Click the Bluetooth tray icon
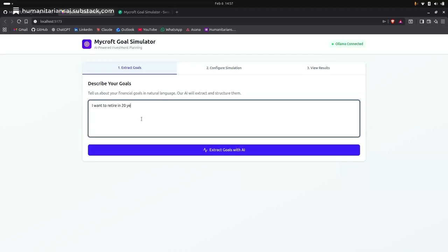This screenshot has height=252, width=448. [x=429, y=3]
